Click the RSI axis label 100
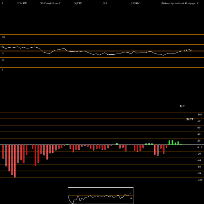 pos(3,37)
